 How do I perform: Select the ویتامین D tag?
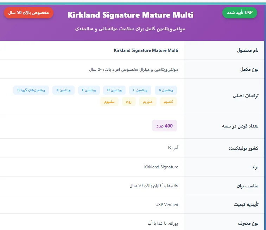point(114,90)
